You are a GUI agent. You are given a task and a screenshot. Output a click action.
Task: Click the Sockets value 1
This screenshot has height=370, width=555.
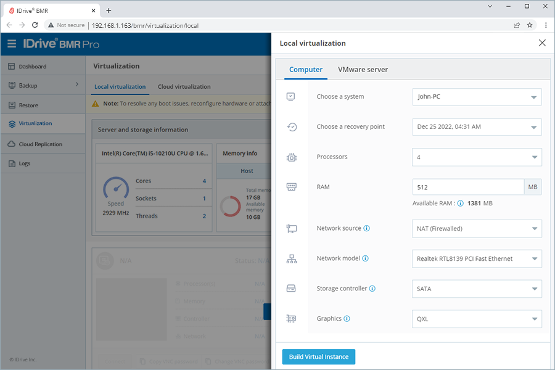[x=204, y=199]
